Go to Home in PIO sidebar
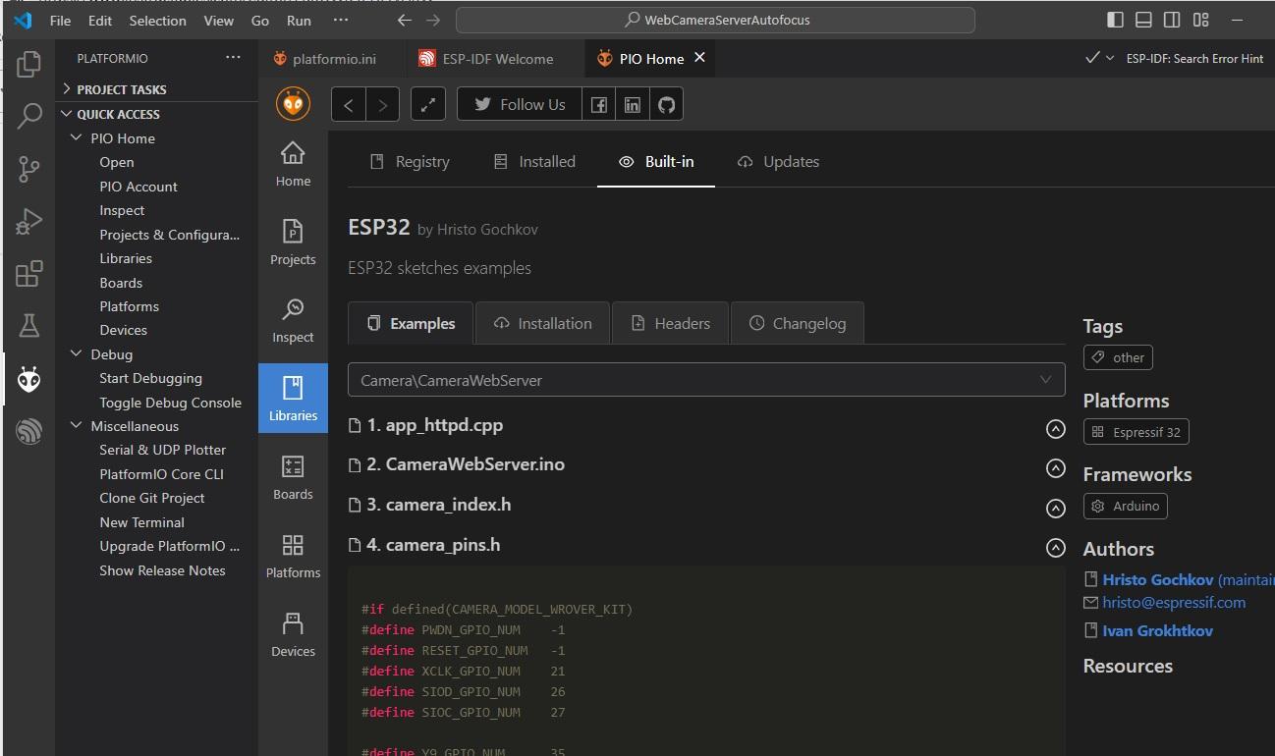The height and width of the screenshot is (756, 1275). [293, 164]
